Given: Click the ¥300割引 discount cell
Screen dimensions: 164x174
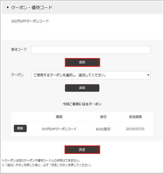Looking at the screenshot, I should [103, 129].
